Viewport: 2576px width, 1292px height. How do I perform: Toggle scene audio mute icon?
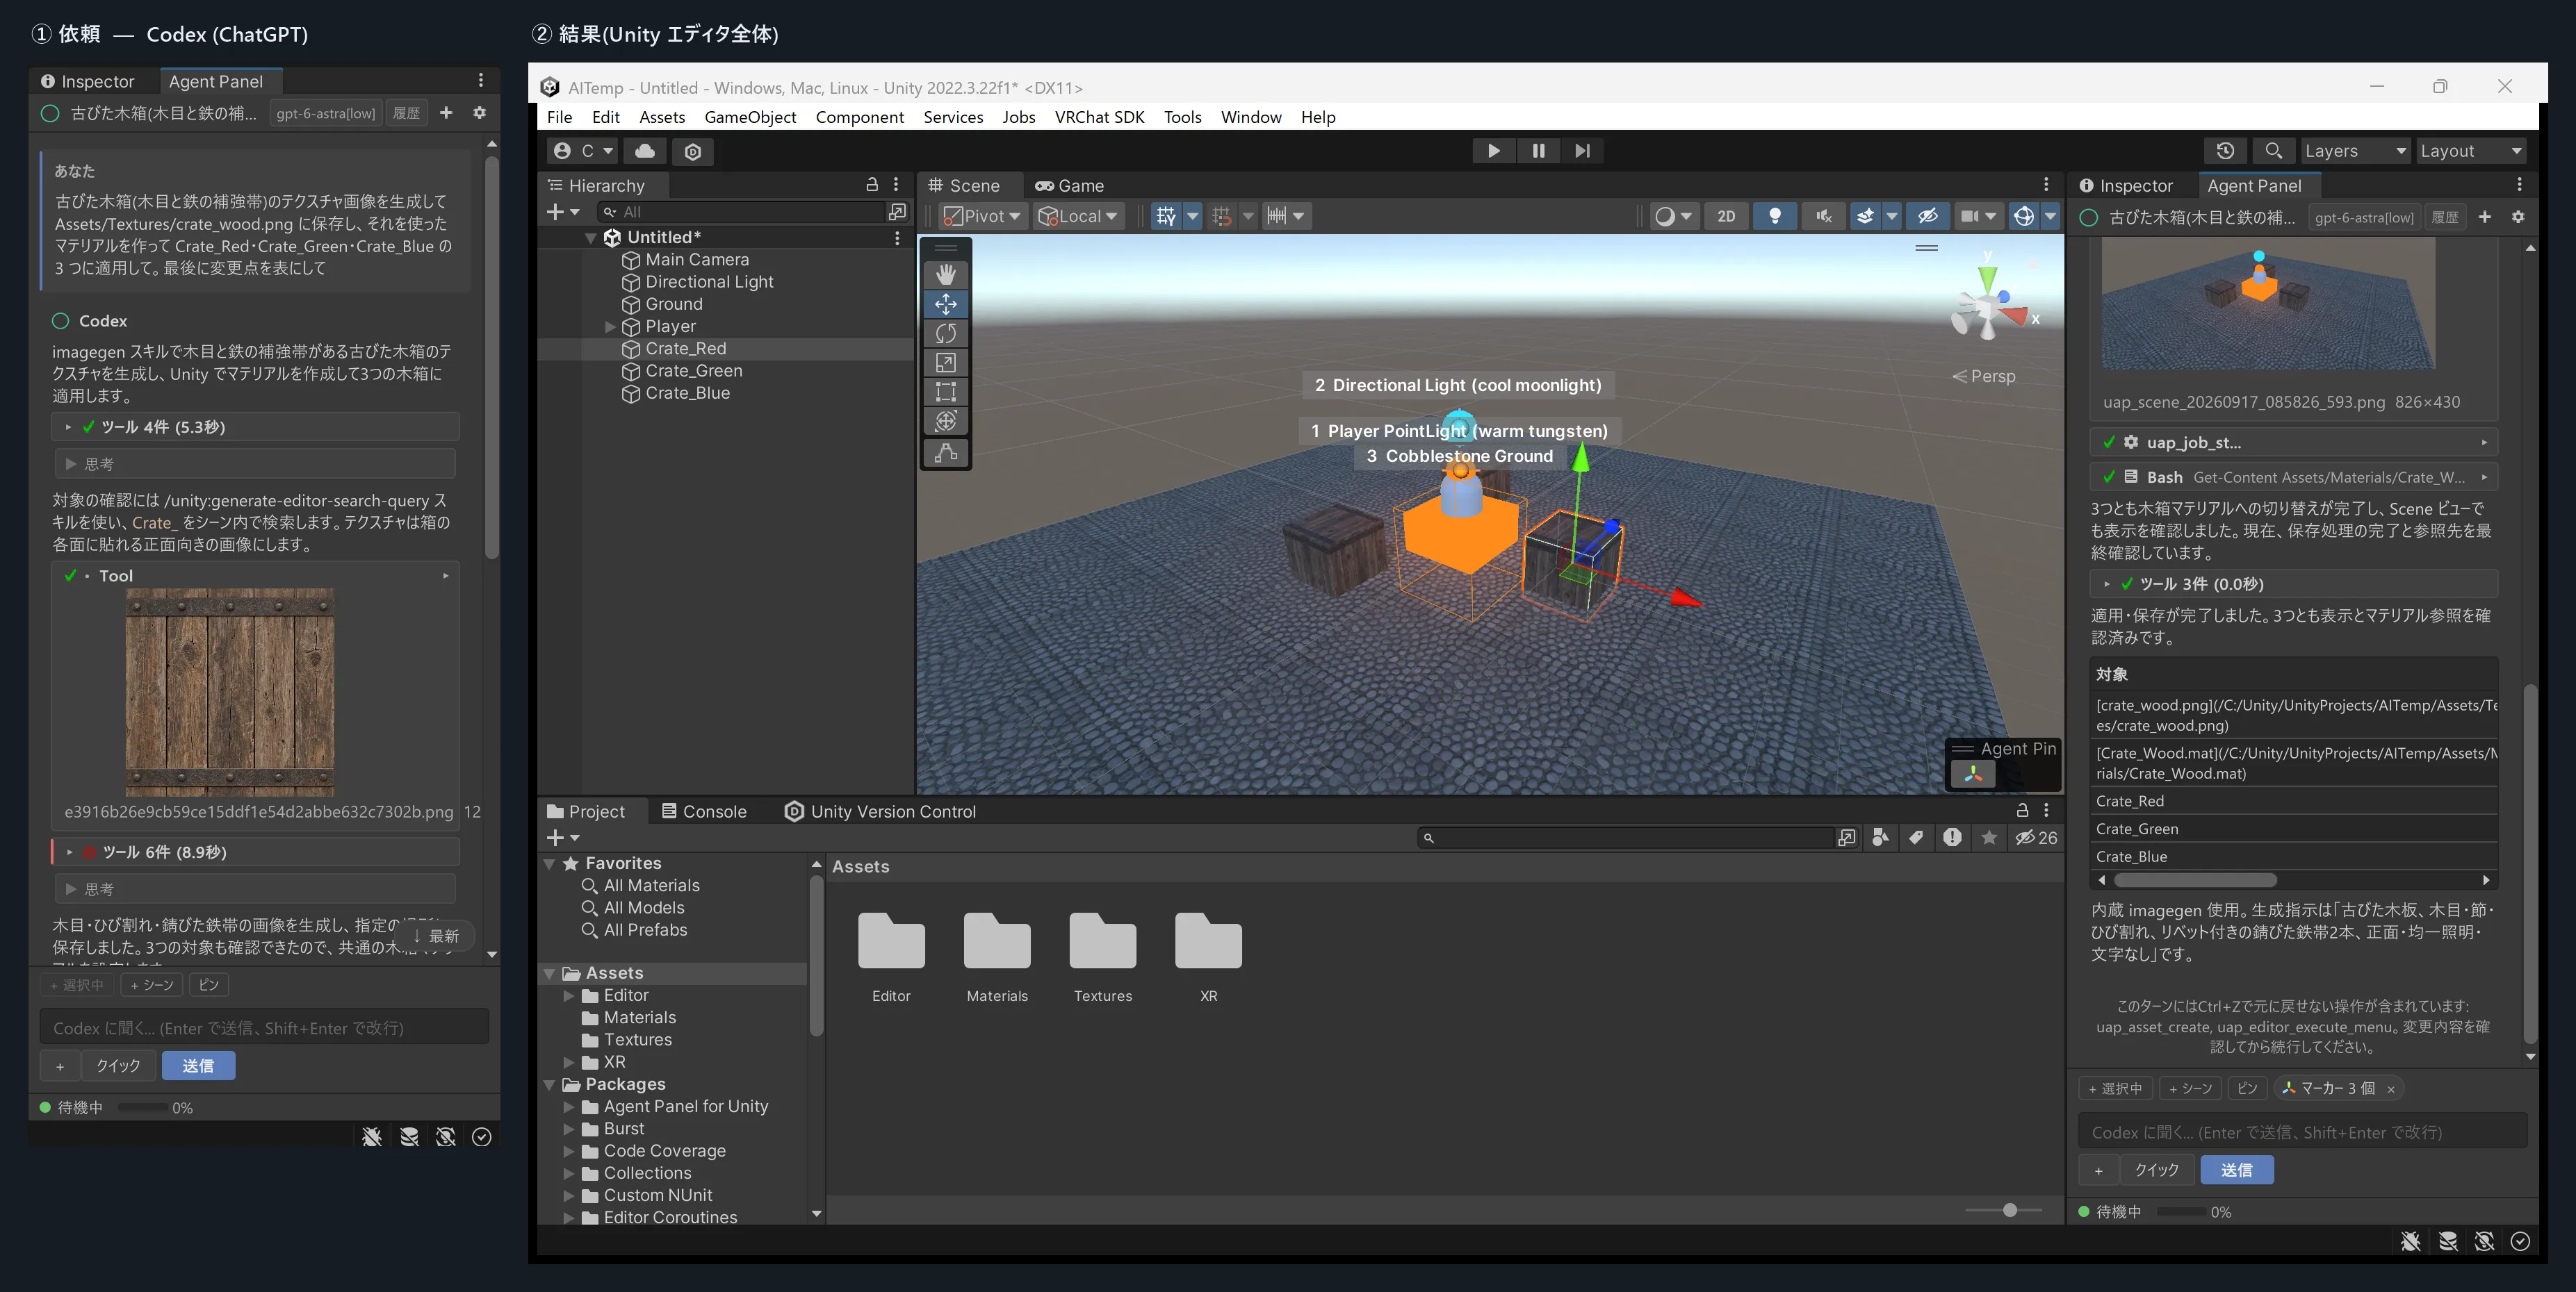tap(1823, 216)
